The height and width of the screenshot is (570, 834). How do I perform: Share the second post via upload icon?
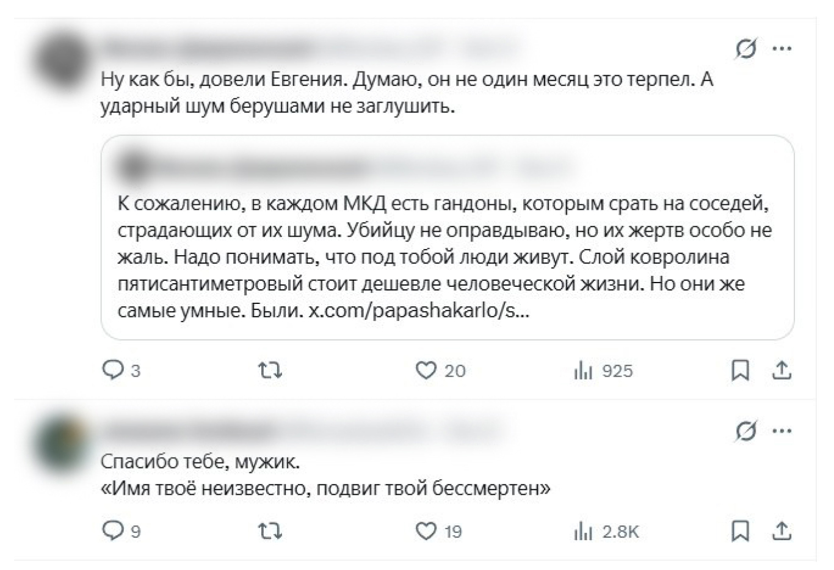(x=781, y=531)
